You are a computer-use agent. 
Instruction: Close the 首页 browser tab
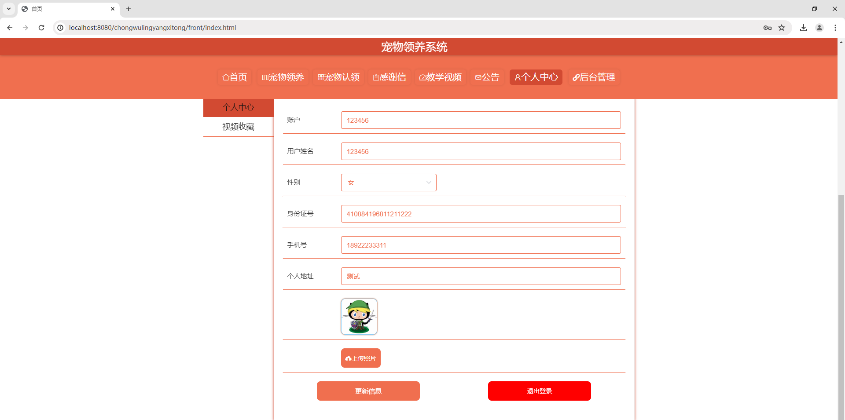[113, 9]
